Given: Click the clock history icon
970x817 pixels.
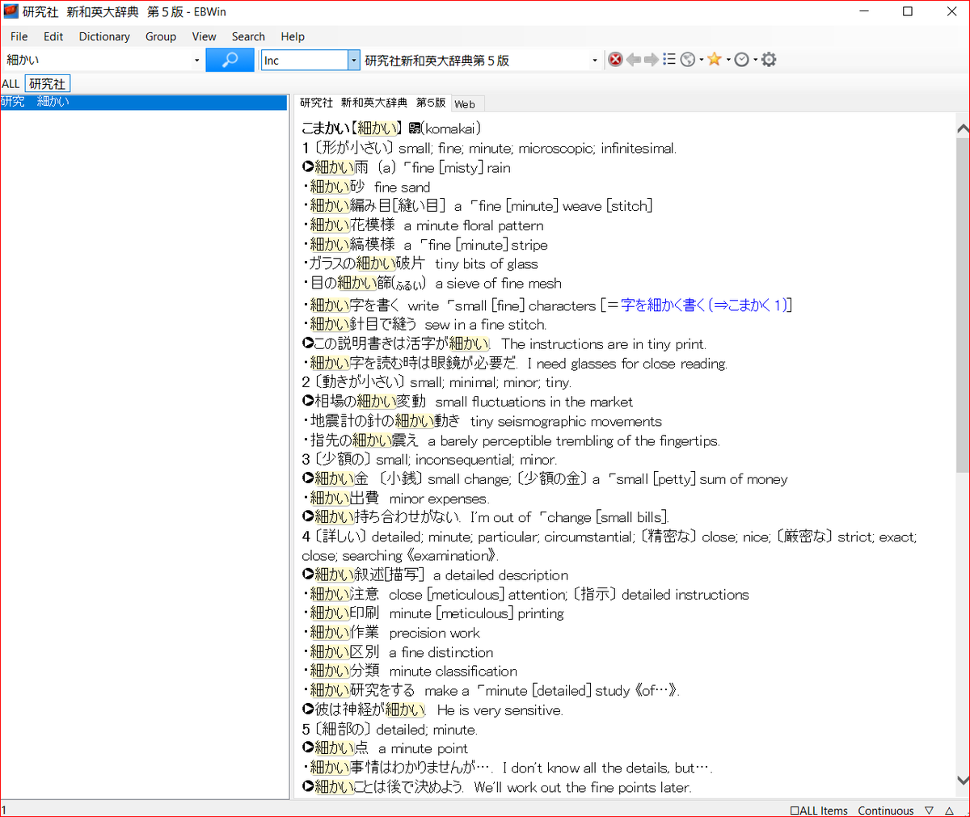Looking at the screenshot, I should point(741,60).
